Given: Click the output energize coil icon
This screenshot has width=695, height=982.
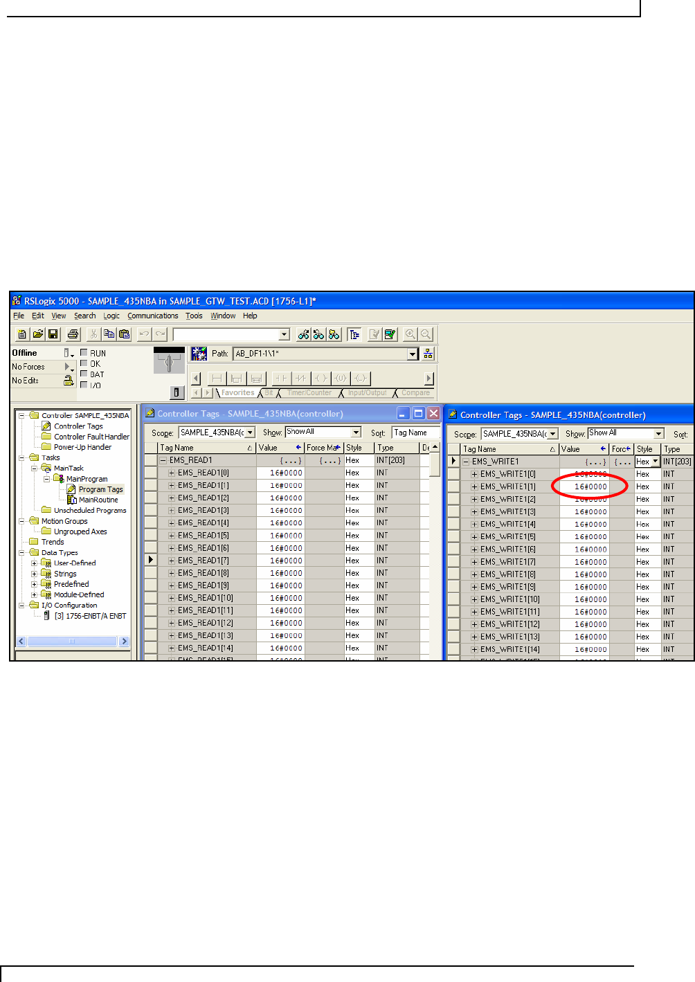Looking at the screenshot, I should tap(321, 378).
